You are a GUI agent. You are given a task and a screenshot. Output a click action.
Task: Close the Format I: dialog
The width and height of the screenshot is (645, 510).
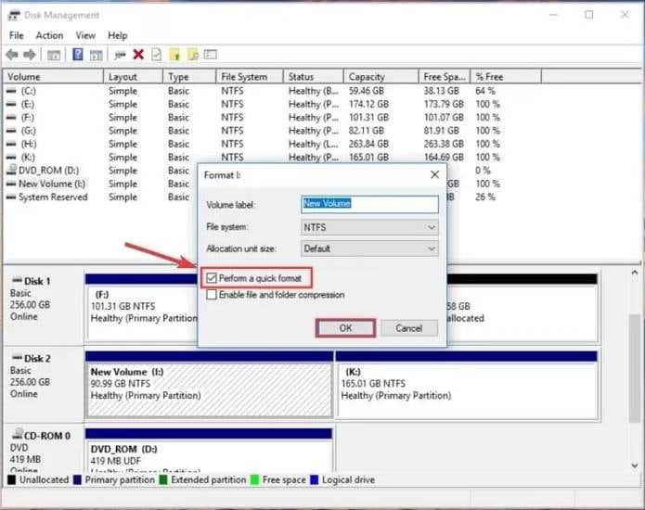click(x=434, y=174)
